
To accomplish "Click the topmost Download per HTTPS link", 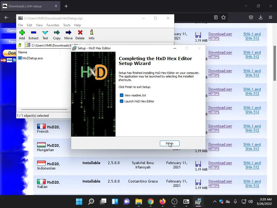I will 220,36.
